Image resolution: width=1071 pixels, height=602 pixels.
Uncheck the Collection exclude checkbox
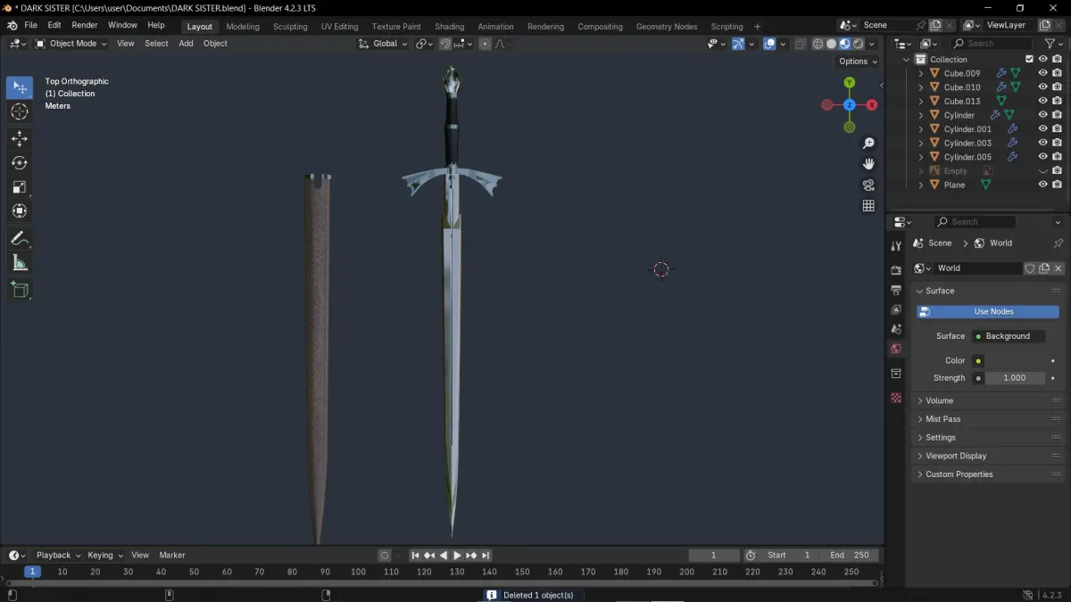tap(1029, 60)
